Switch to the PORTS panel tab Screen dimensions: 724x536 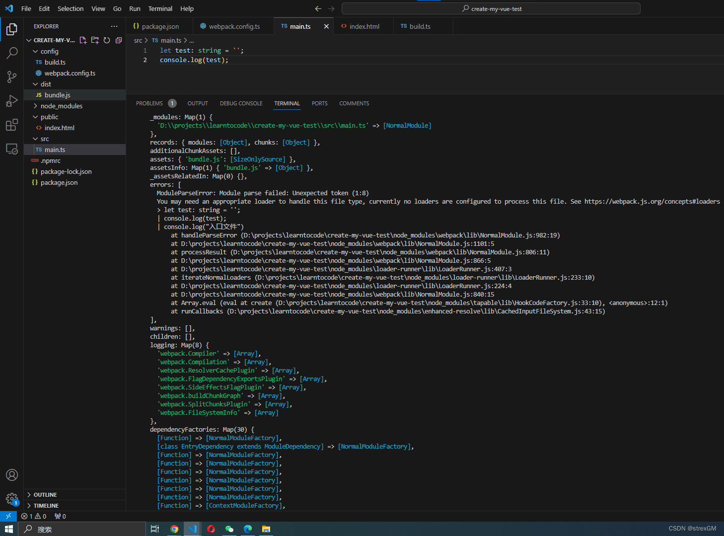coord(320,103)
